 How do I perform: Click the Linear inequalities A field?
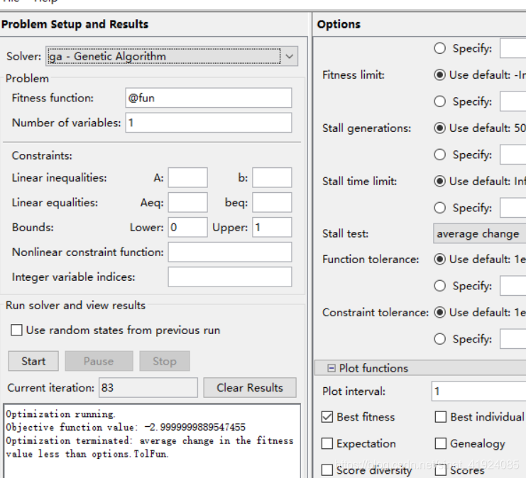[188, 178]
